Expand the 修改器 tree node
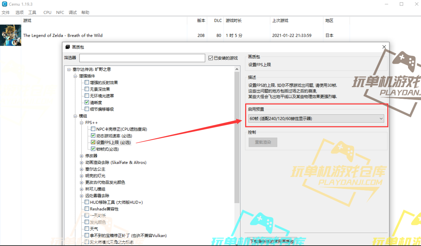The height and width of the screenshot is (246, 421). point(82,156)
